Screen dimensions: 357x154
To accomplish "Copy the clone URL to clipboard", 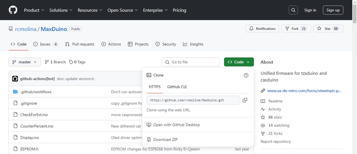I will pos(245,100).
